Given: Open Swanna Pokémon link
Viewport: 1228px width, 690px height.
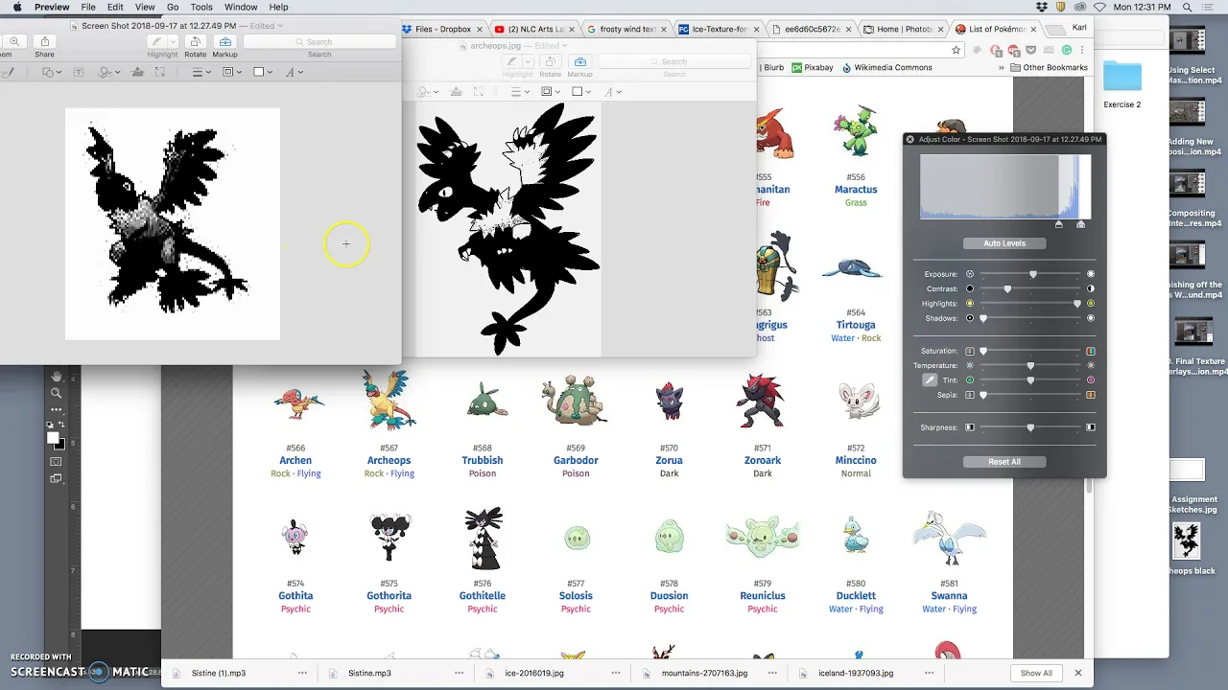Looking at the screenshot, I should pos(949,595).
